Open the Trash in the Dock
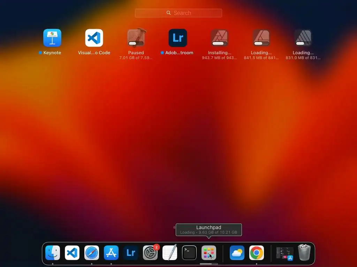This screenshot has height=267, width=357. tap(304, 252)
